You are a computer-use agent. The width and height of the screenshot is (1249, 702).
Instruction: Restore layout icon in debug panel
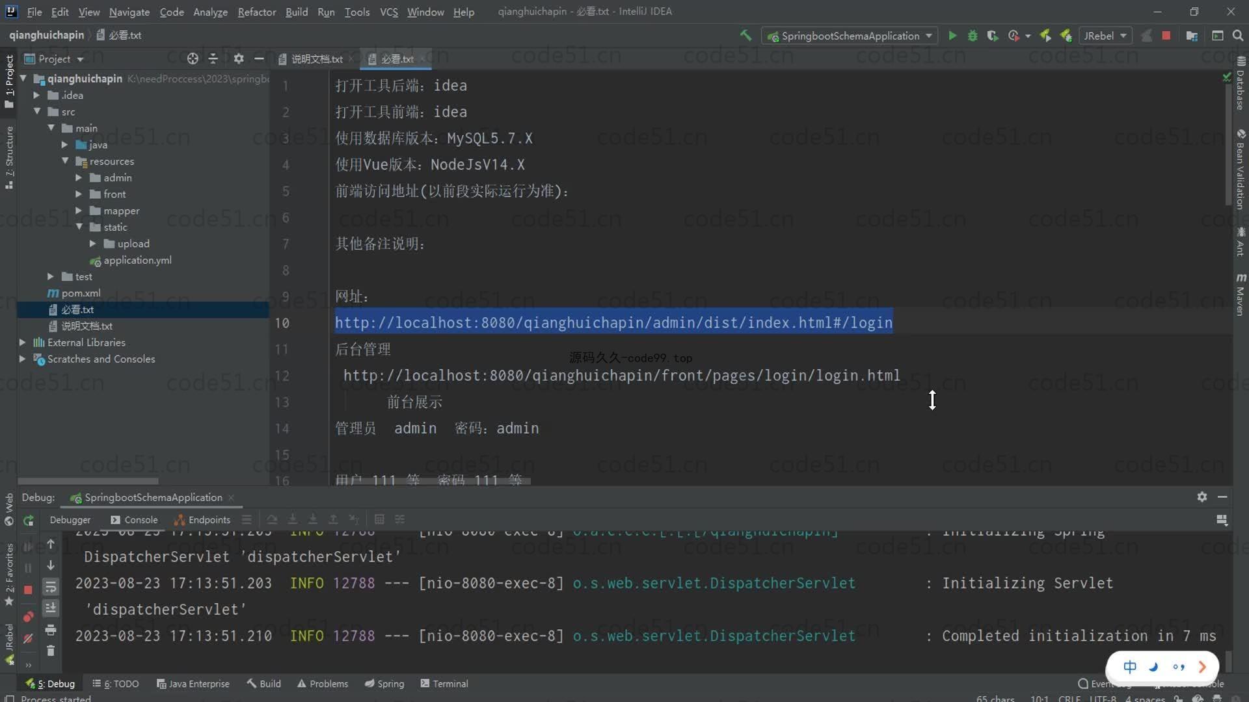coord(1222,520)
